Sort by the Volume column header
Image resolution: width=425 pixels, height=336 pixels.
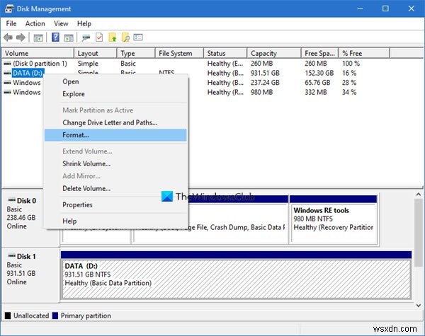38,53
